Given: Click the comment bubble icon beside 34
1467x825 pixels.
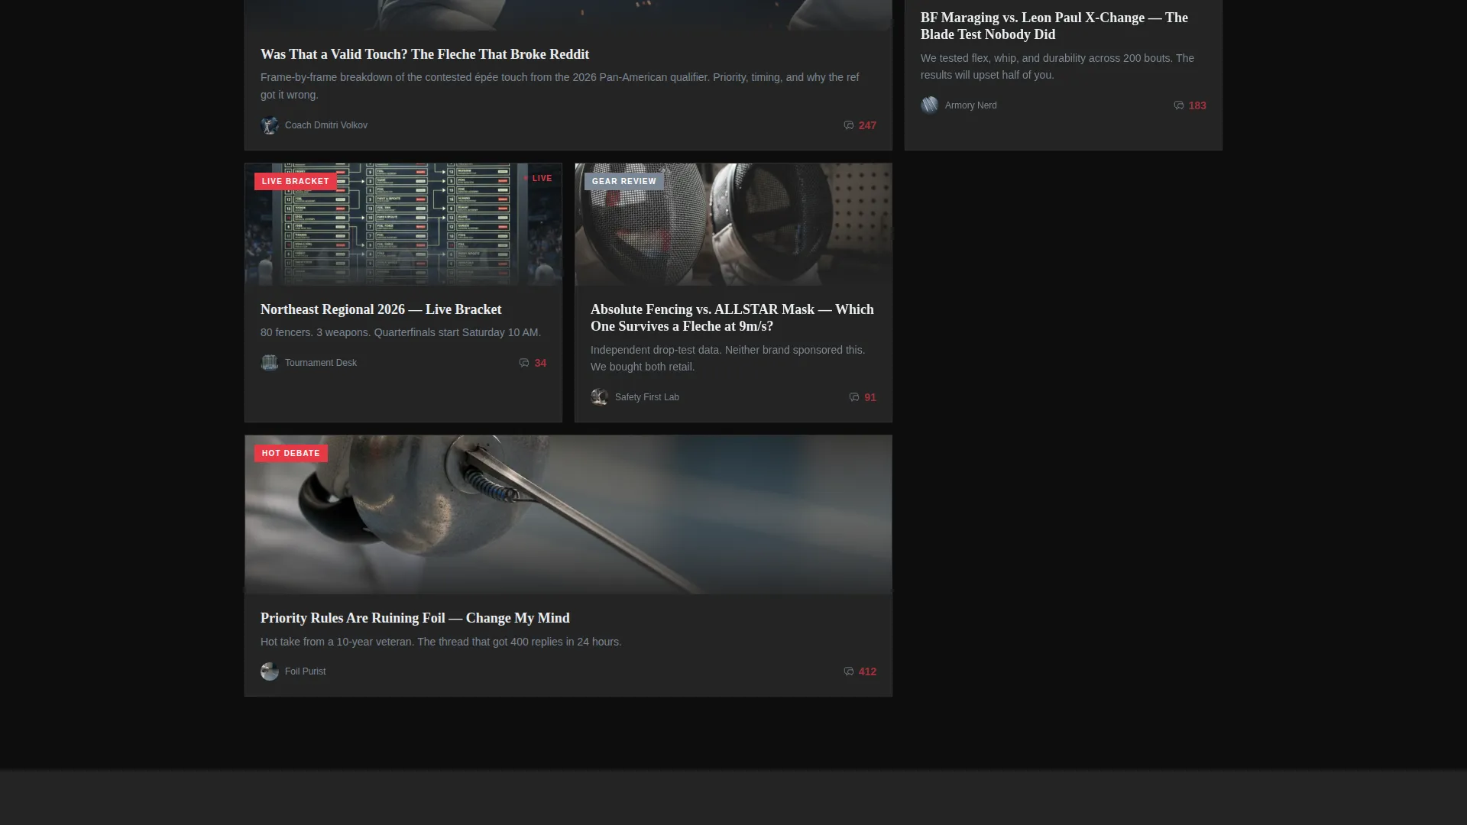Looking at the screenshot, I should coord(524,363).
